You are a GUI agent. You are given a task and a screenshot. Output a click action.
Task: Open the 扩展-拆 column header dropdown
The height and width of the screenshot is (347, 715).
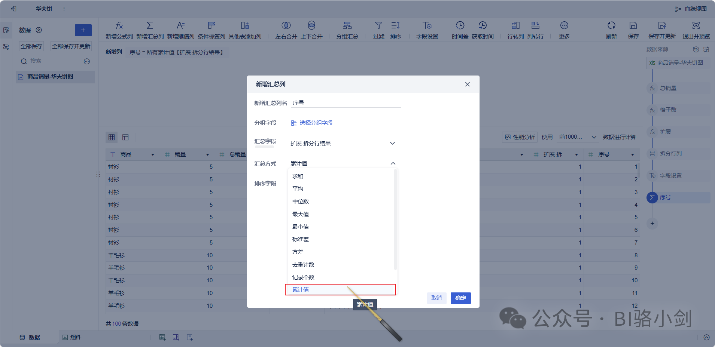point(576,154)
